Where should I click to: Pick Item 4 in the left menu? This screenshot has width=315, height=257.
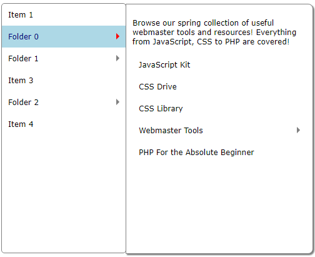tap(64, 124)
